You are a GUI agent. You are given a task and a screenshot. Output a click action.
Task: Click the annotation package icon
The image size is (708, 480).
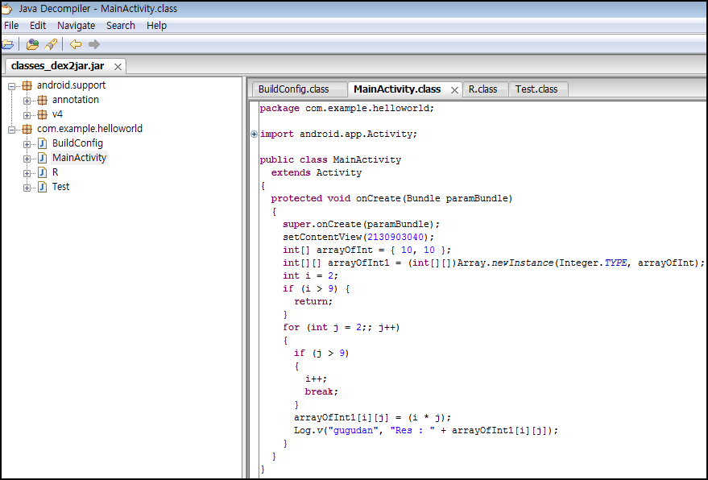43,100
